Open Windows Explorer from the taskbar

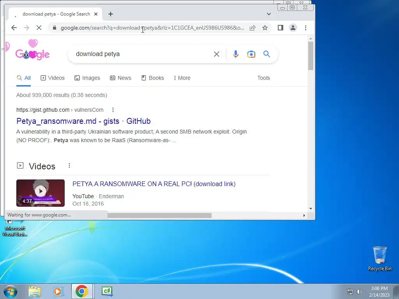35,291
